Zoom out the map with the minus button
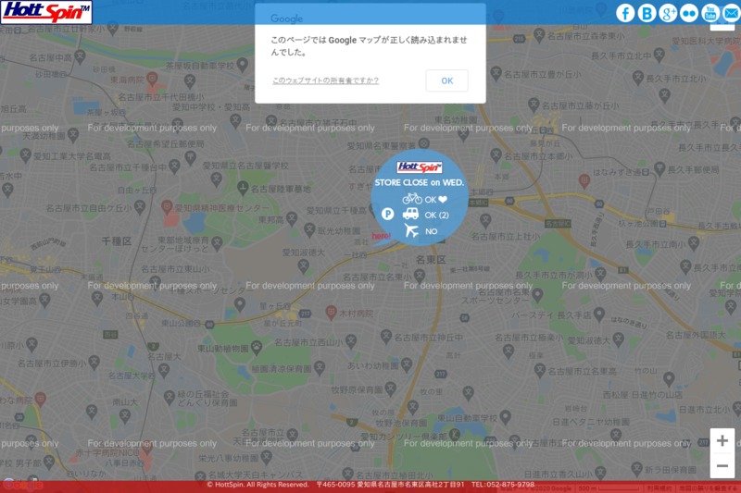Image resolution: width=741 pixels, height=493 pixels. pyautogui.click(x=722, y=465)
